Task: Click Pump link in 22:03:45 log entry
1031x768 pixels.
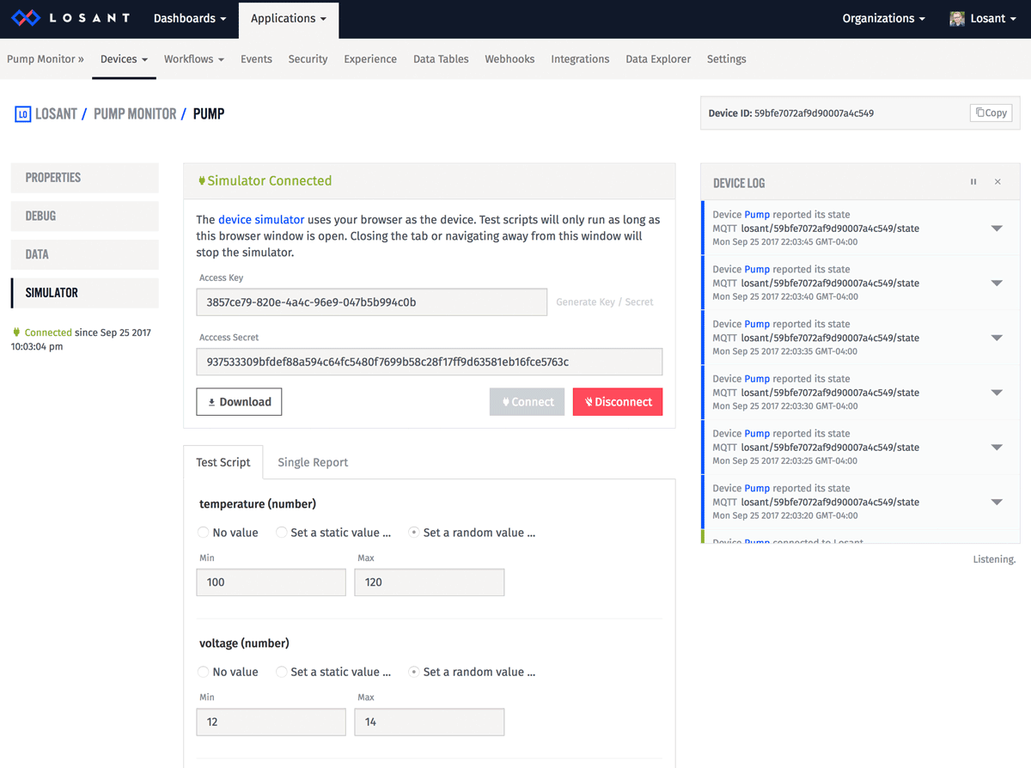Action: (x=757, y=215)
